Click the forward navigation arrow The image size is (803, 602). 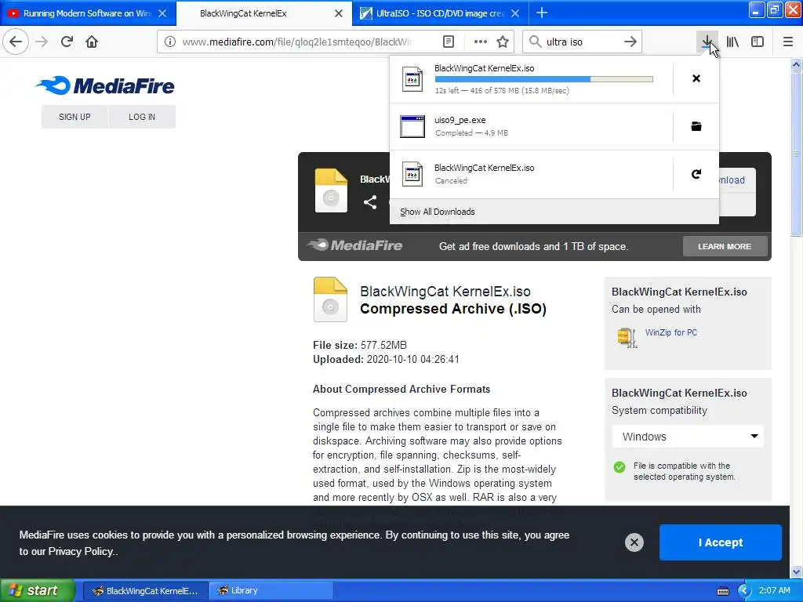(42, 42)
